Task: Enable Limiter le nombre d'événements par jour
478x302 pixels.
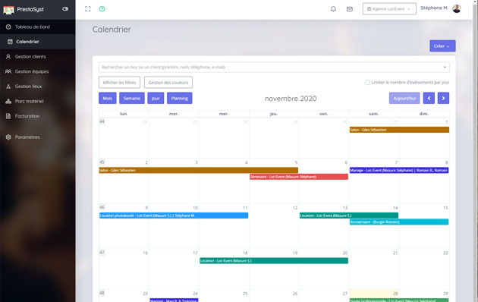Action: pos(368,82)
